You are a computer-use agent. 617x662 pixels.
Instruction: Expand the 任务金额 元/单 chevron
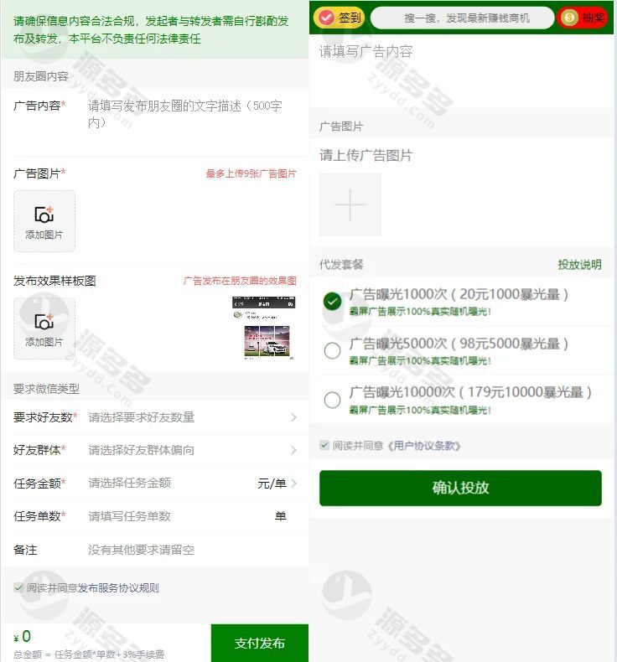click(x=294, y=483)
